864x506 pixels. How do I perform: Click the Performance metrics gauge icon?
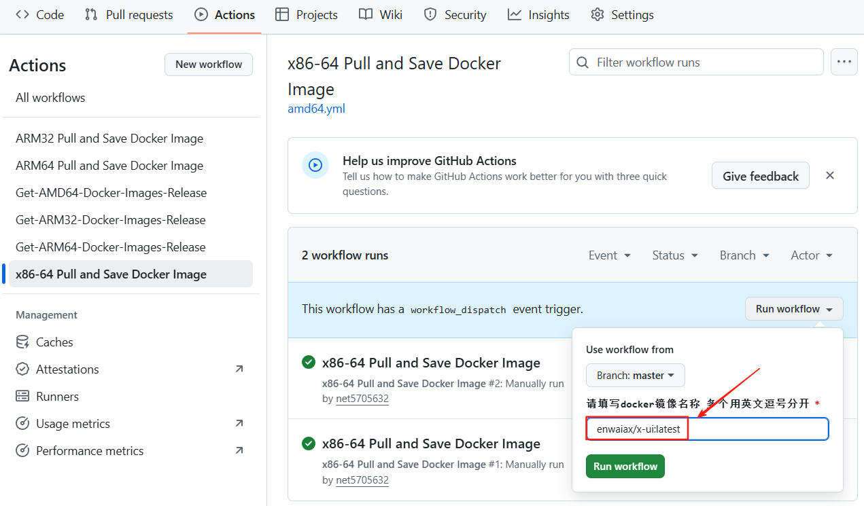22,451
